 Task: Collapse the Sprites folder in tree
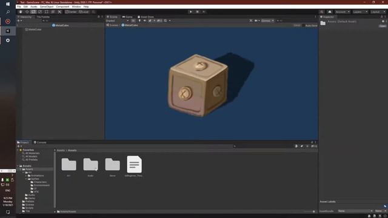pyautogui.click(x=26, y=179)
